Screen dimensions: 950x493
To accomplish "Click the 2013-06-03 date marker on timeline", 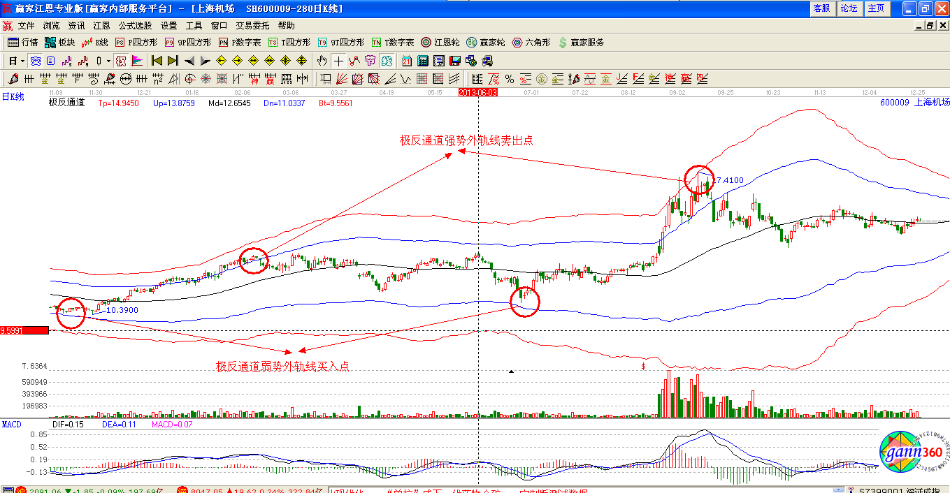I will point(477,92).
